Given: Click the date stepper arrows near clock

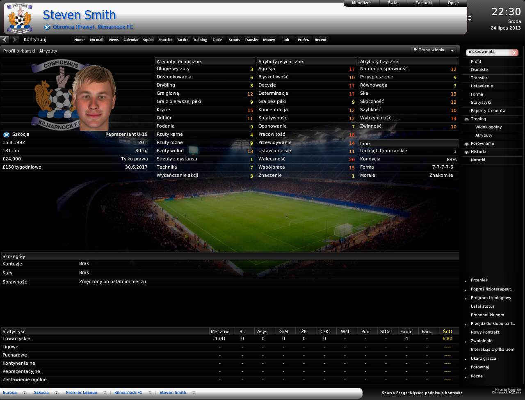Looking at the screenshot, I should (470, 18).
